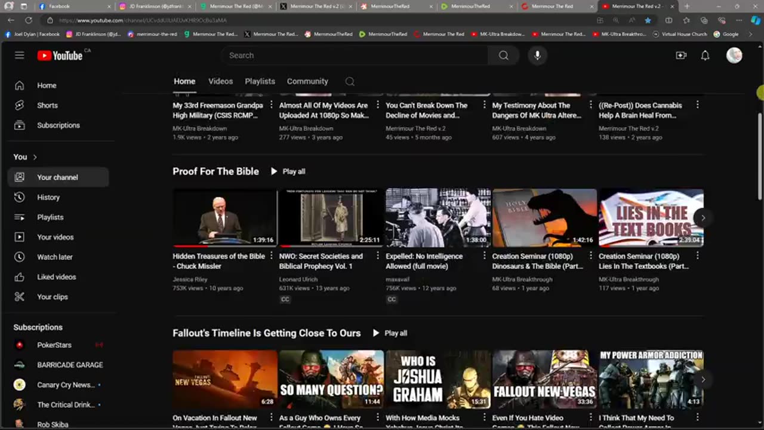764x430 pixels.
Task: Expand the You section chevron
Action: pyautogui.click(x=35, y=157)
